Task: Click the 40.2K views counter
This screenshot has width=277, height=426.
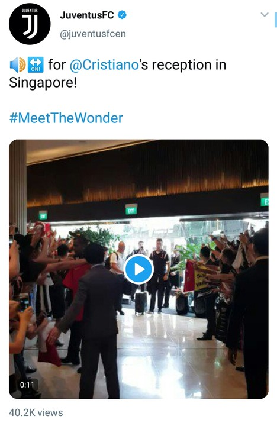Action: pyautogui.click(x=36, y=412)
